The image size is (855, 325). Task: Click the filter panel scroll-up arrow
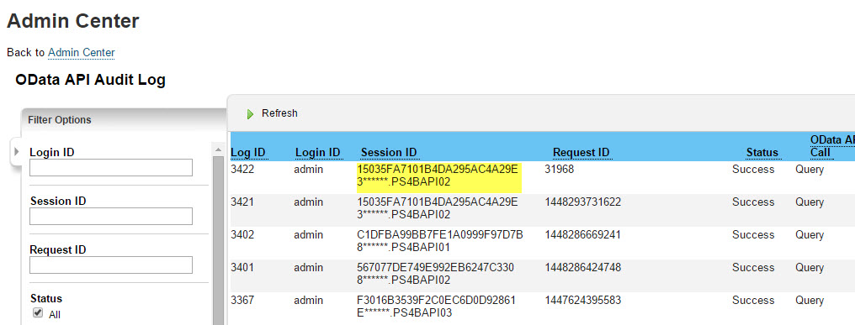(218, 149)
